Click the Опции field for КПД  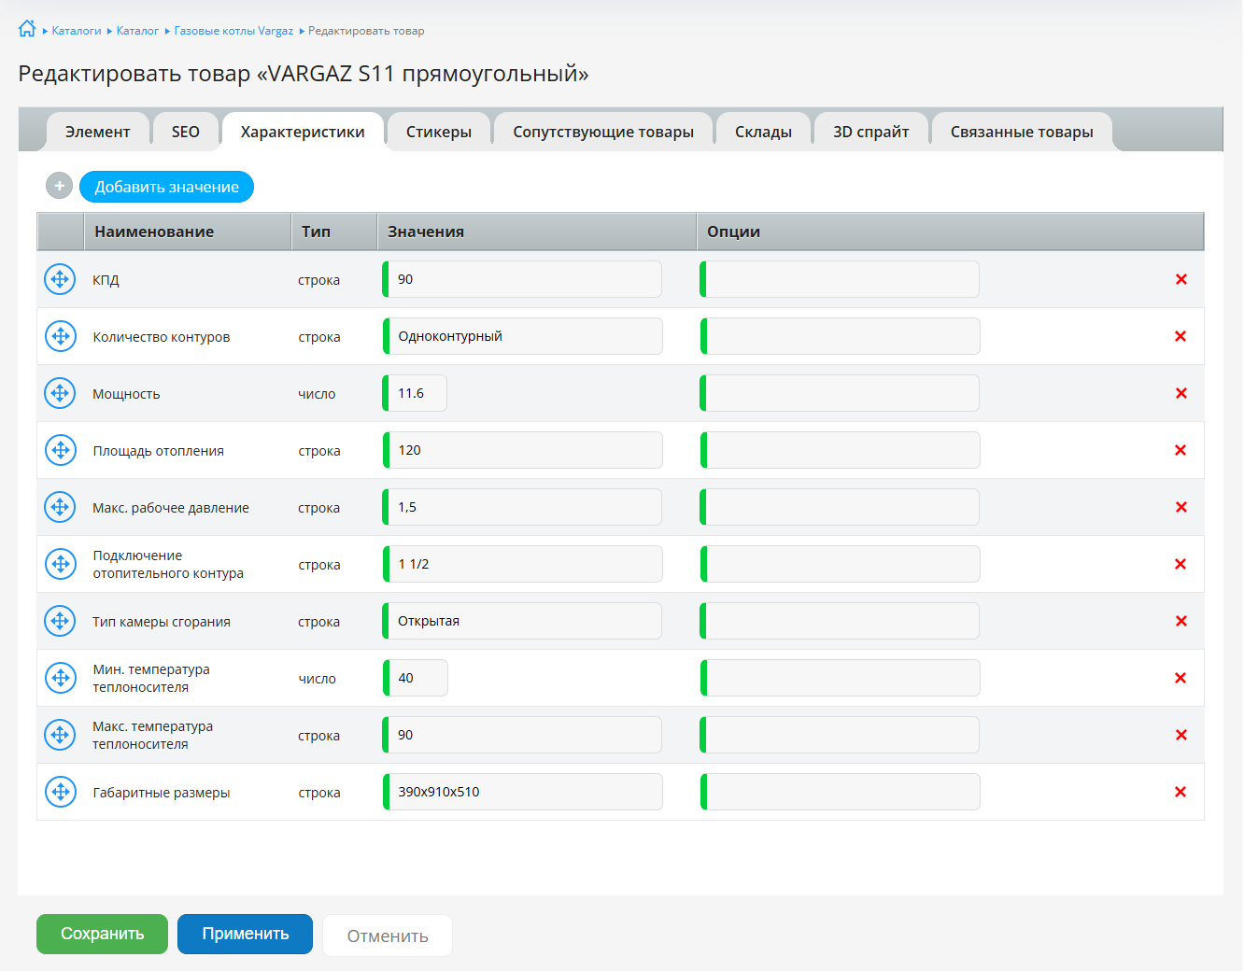(840, 279)
